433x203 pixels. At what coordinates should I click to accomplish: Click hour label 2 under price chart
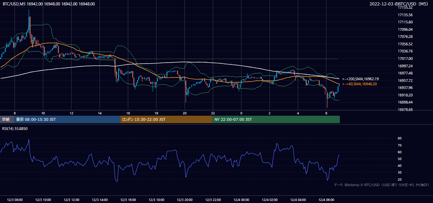tap(269, 113)
